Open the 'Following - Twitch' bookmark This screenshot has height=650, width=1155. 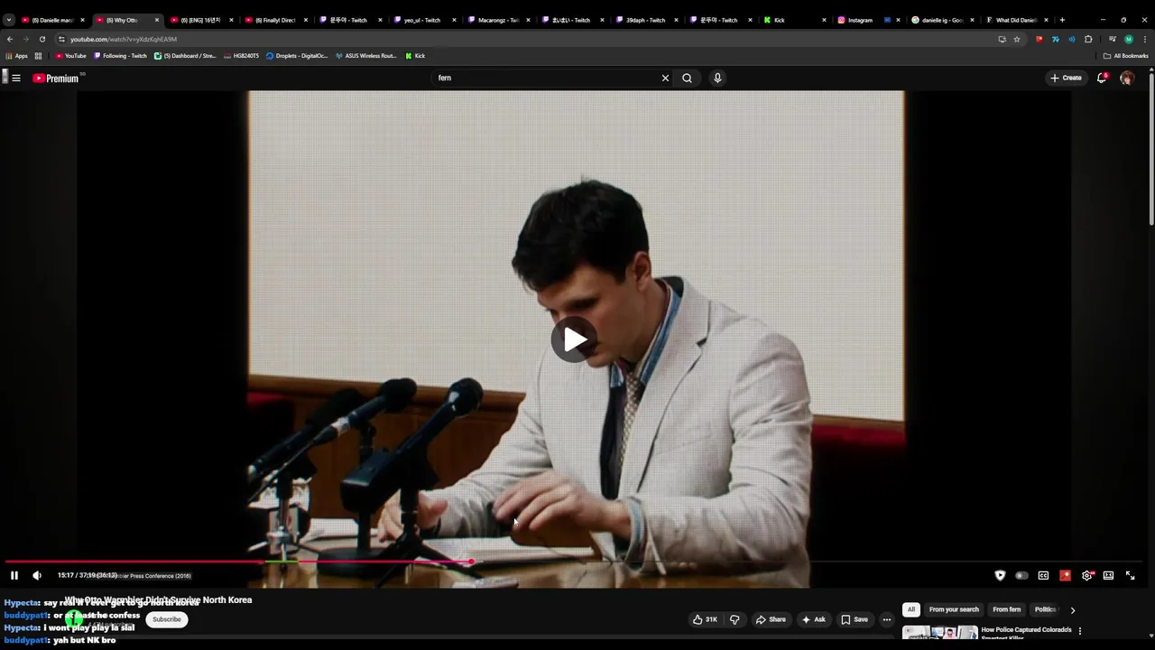[120, 56]
